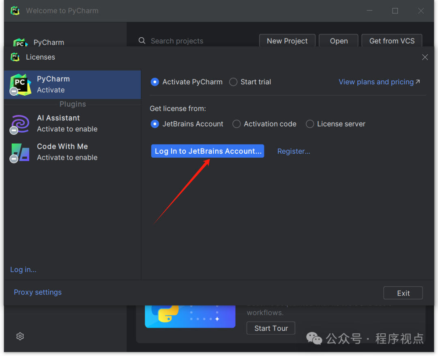This screenshot has height=356, width=438.
Task: Close the Welcome to PyCharm window
Action: click(421, 11)
